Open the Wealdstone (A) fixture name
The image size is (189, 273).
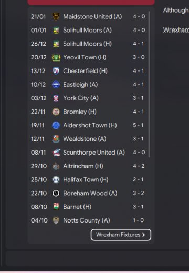(85, 139)
